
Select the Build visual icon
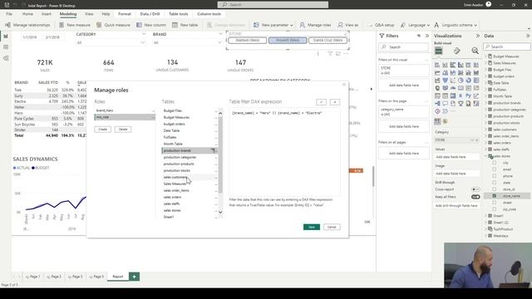pyautogui.click(x=438, y=51)
